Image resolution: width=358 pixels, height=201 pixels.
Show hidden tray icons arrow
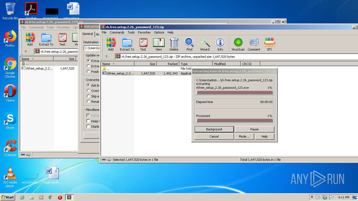click(x=312, y=197)
